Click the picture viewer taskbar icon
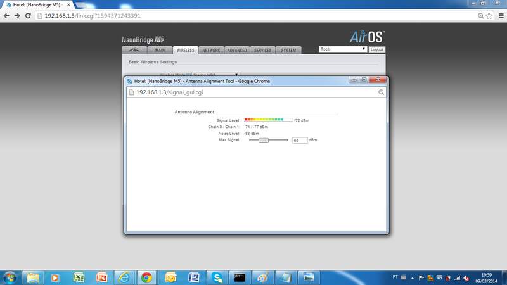507x285 pixels. coord(309,277)
